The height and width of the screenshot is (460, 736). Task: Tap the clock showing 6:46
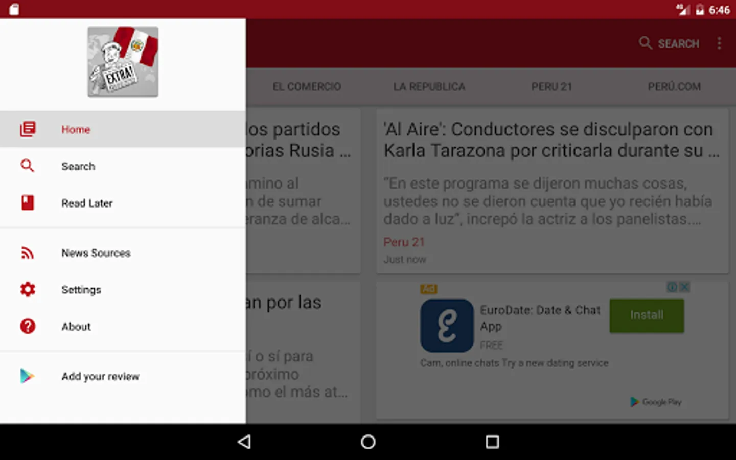(719, 10)
